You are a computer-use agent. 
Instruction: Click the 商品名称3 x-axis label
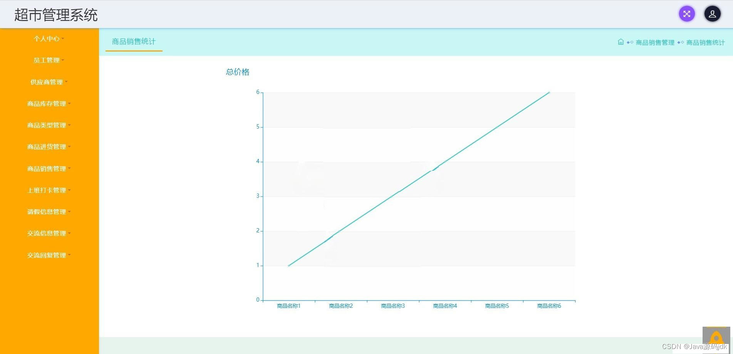click(x=393, y=306)
